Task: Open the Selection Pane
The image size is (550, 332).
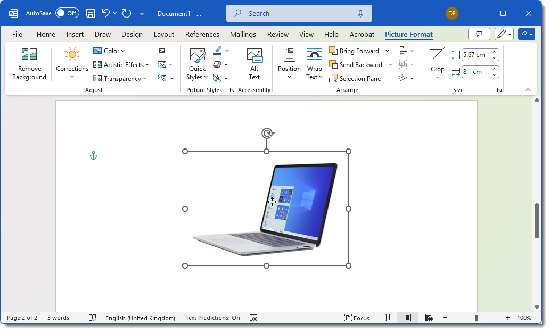Action: point(355,79)
